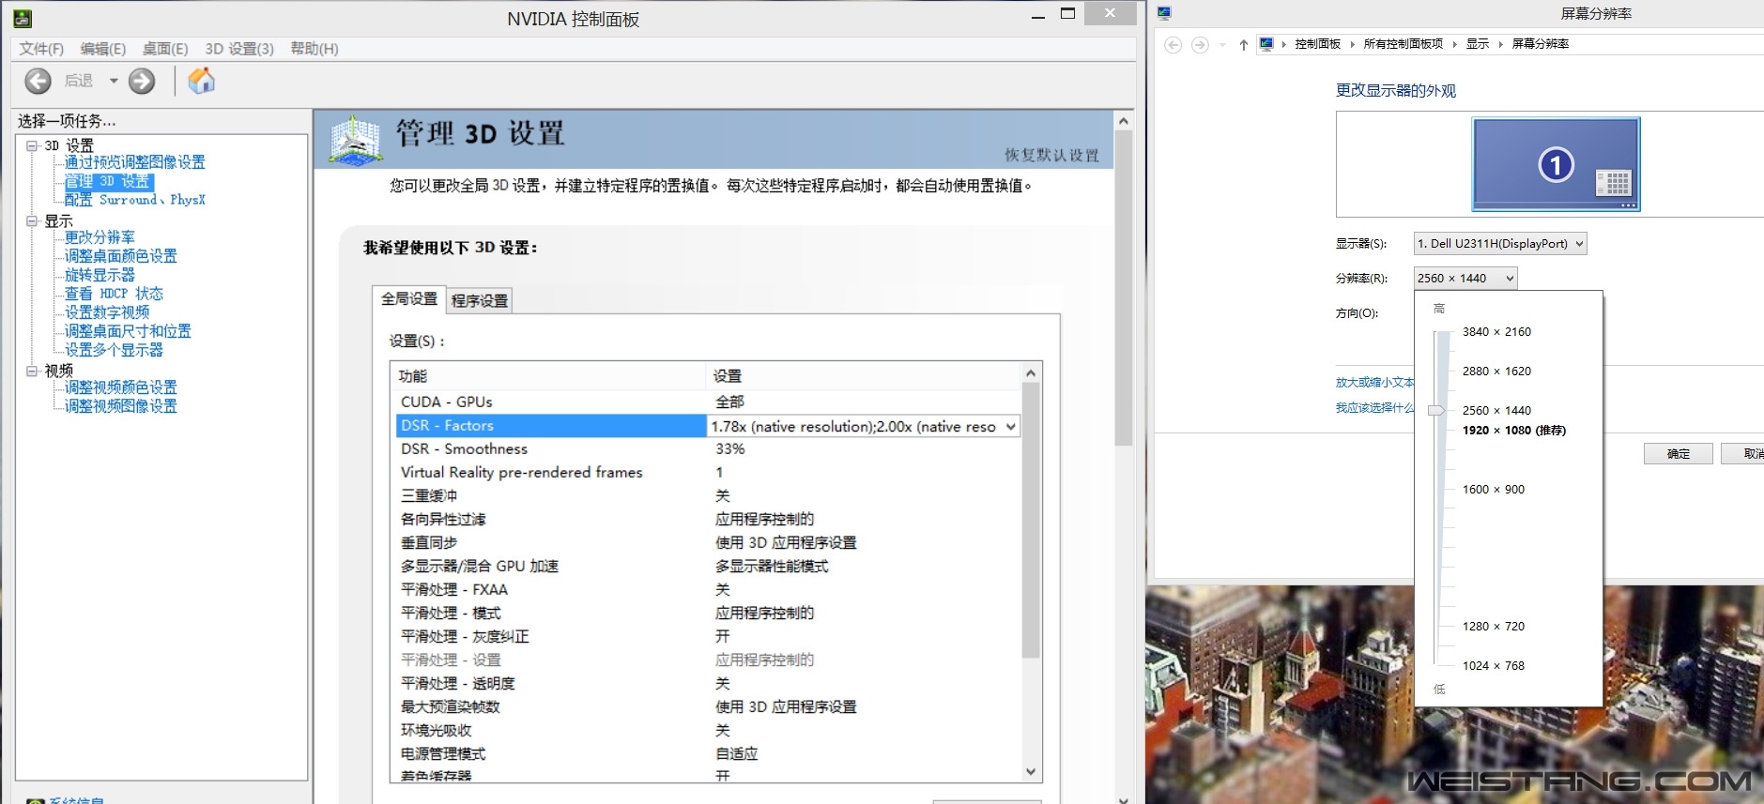Collapse the 显示 tree node
The width and height of the screenshot is (1764, 804).
32,221
